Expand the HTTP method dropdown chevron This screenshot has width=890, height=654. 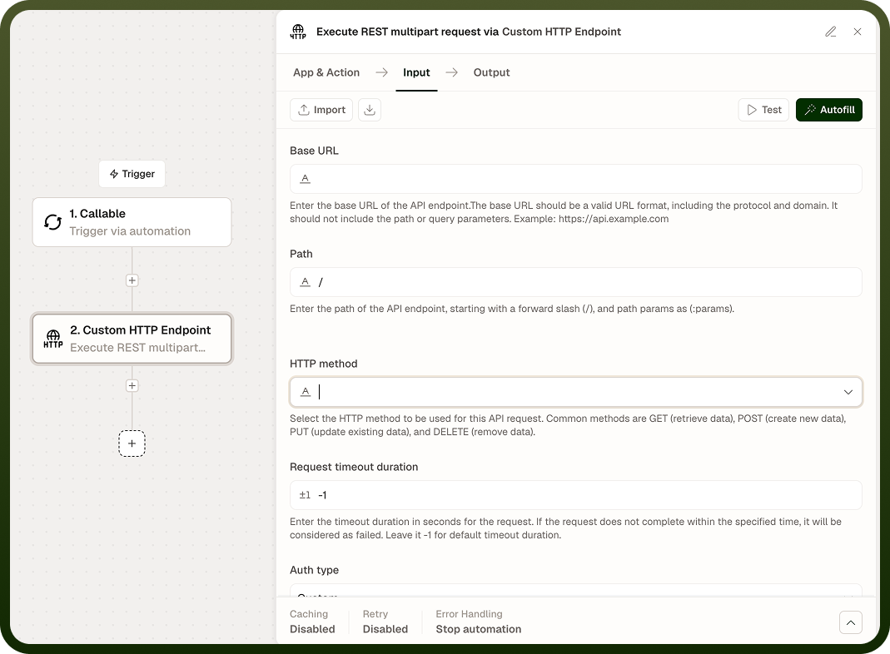pyautogui.click(x=848, y=392)
